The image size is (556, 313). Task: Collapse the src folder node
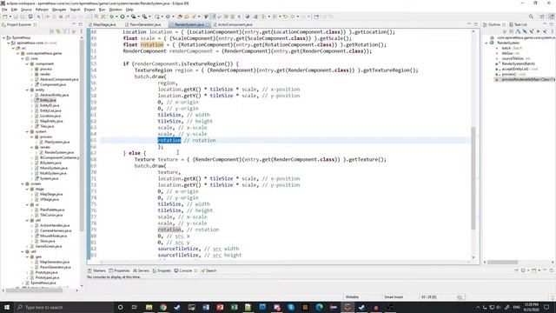[x=13, y=49]
